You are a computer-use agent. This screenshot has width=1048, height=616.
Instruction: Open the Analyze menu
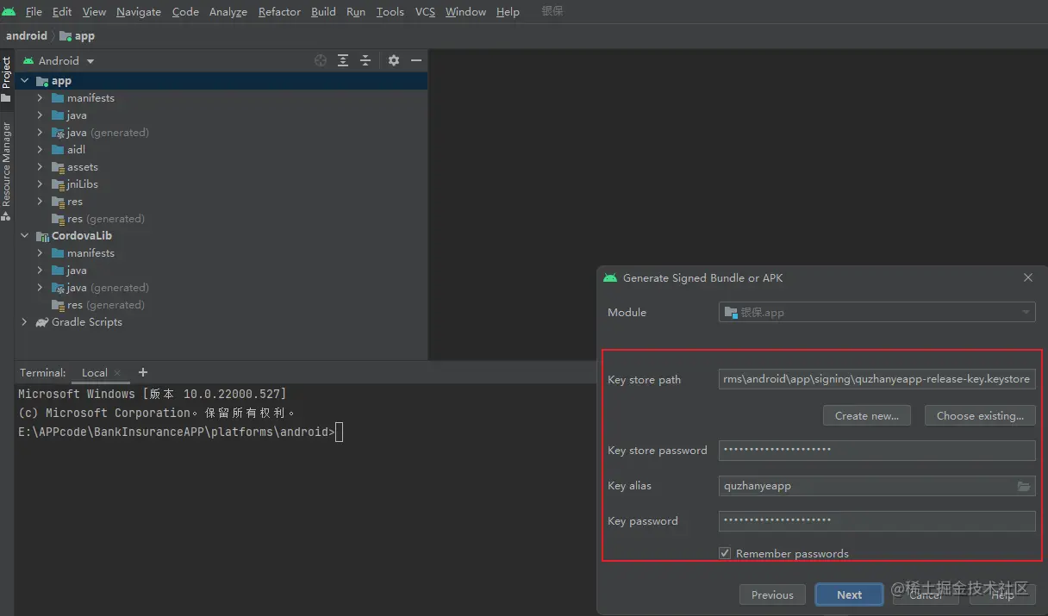[228, 11]
